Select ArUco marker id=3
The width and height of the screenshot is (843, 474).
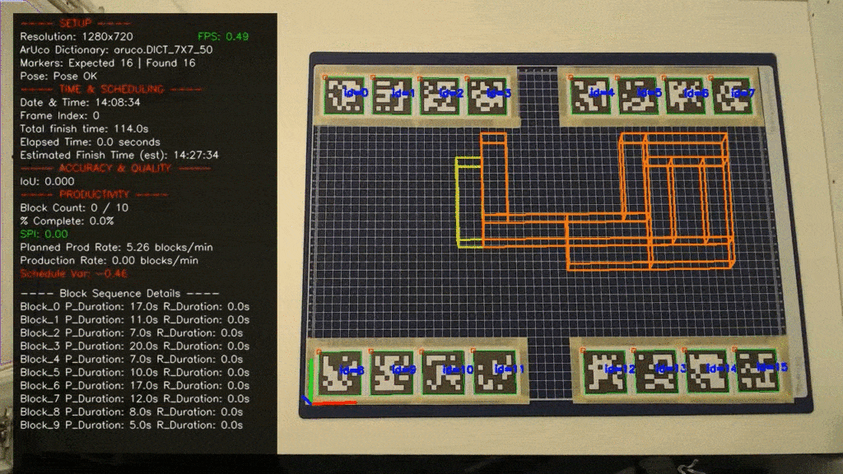(487, 95)
